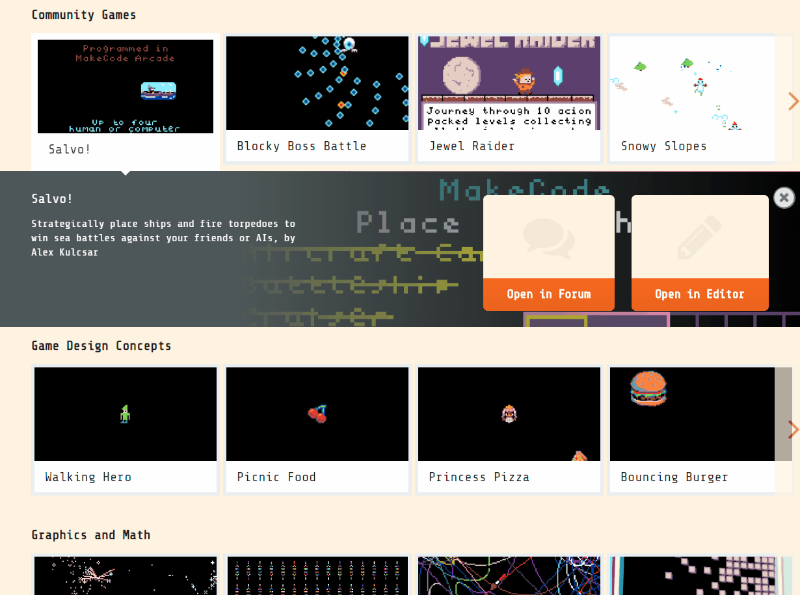Click the speech bubbles forum icon
Viewport: 800px width, 595px height.
[549, 239]
